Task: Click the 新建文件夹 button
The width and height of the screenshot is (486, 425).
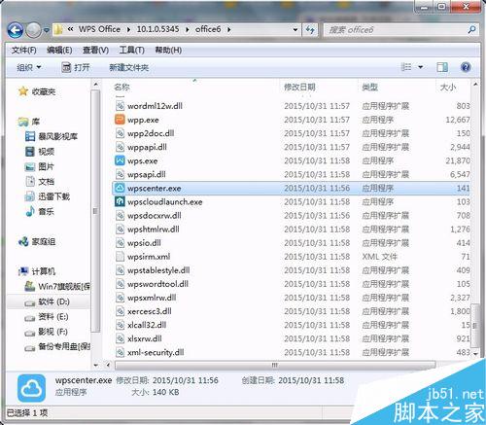Action: pyautogui.click(x=128, y=67)
